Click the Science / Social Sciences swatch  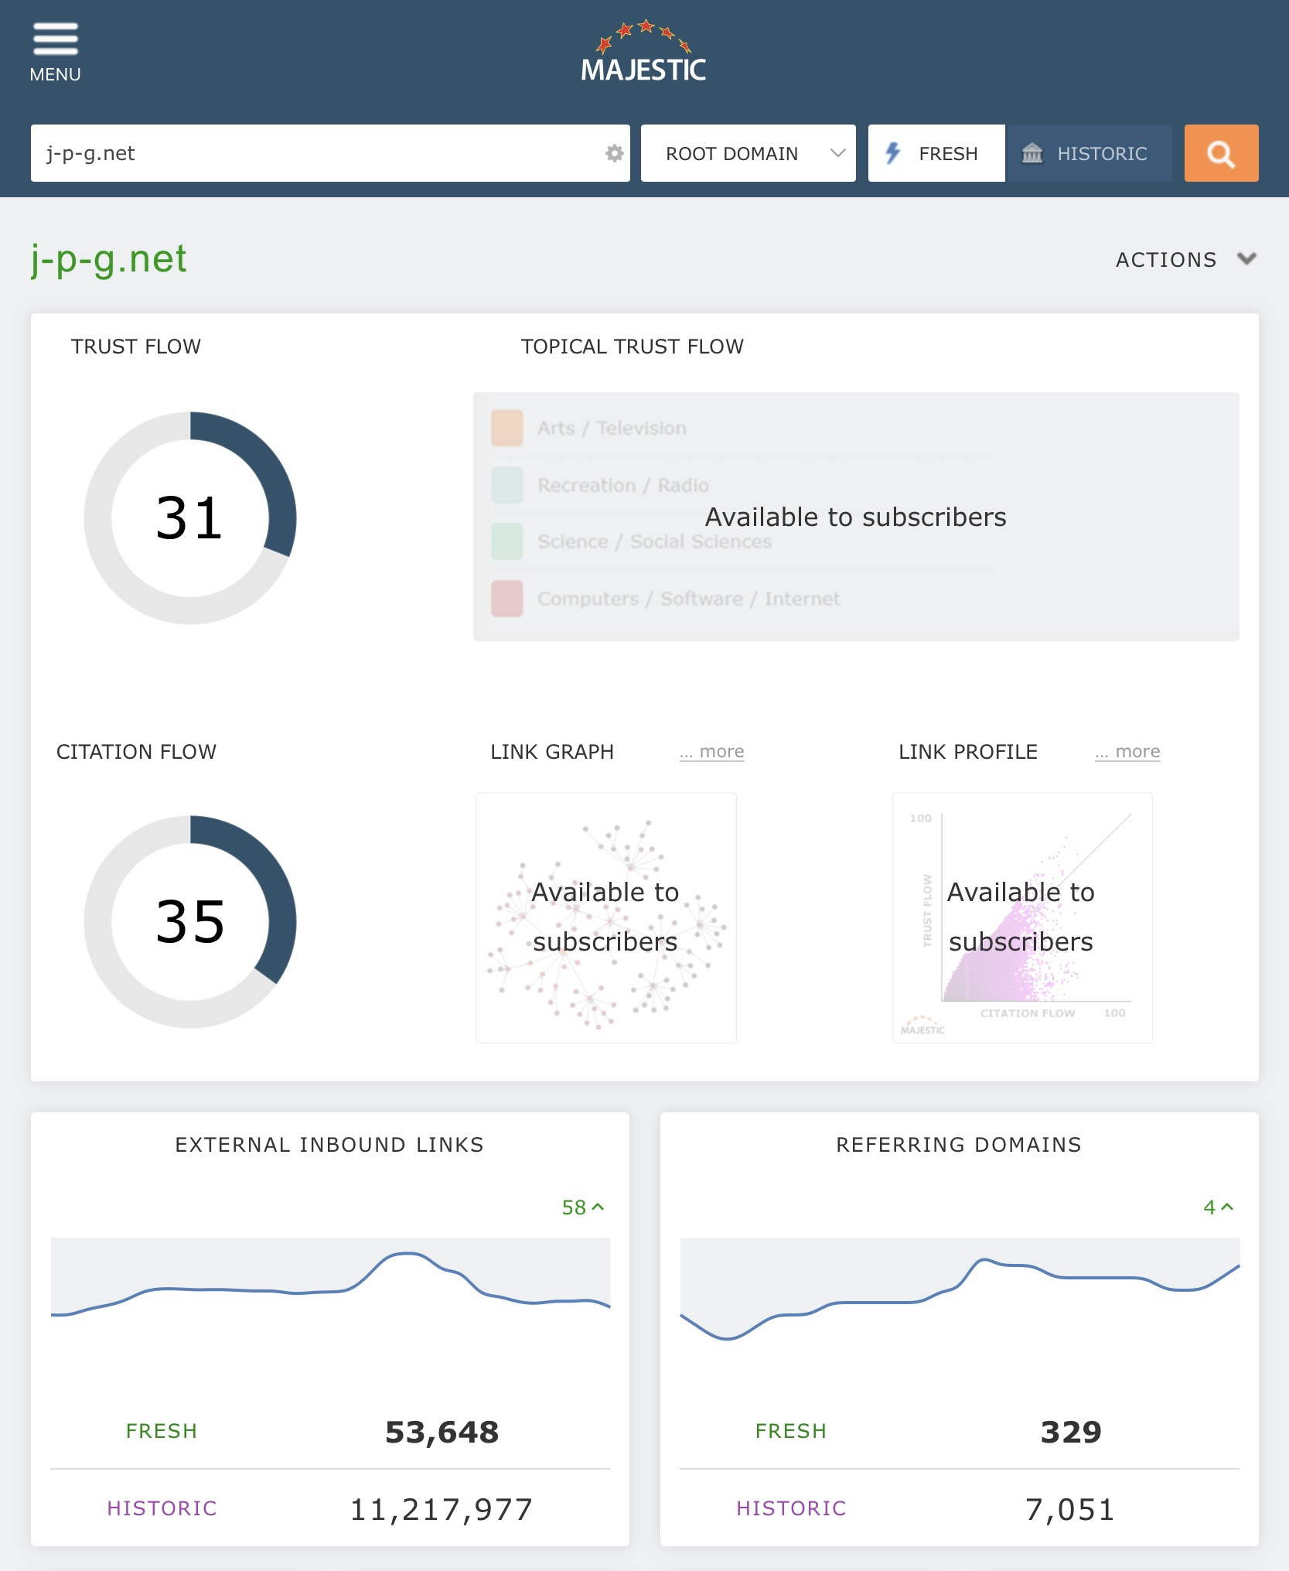click(x=507, y=541)
